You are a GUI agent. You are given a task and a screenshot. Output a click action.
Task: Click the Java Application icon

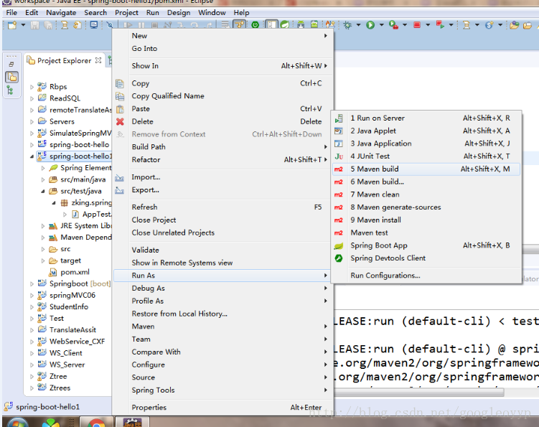click(x=339, y=144)
